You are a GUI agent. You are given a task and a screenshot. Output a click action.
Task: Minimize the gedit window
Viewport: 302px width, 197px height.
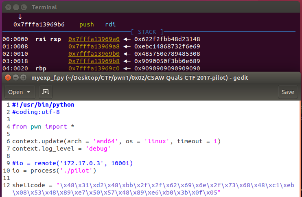[x=15, y=78]
